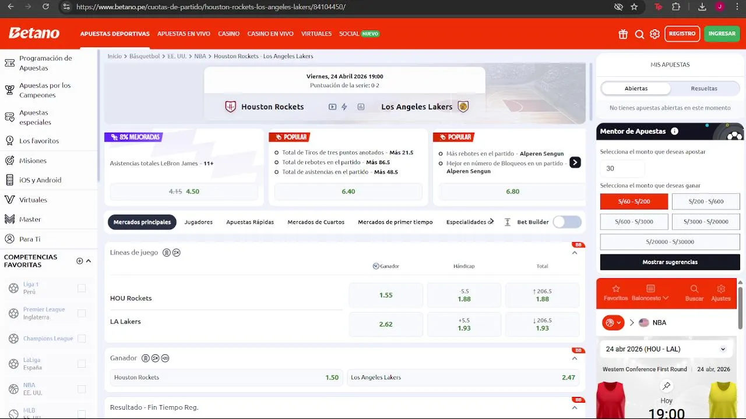The height and width of the screenshot is (419, 746).
Task: Collapse Competencias Favoritas list
Action: pos(89,261)
